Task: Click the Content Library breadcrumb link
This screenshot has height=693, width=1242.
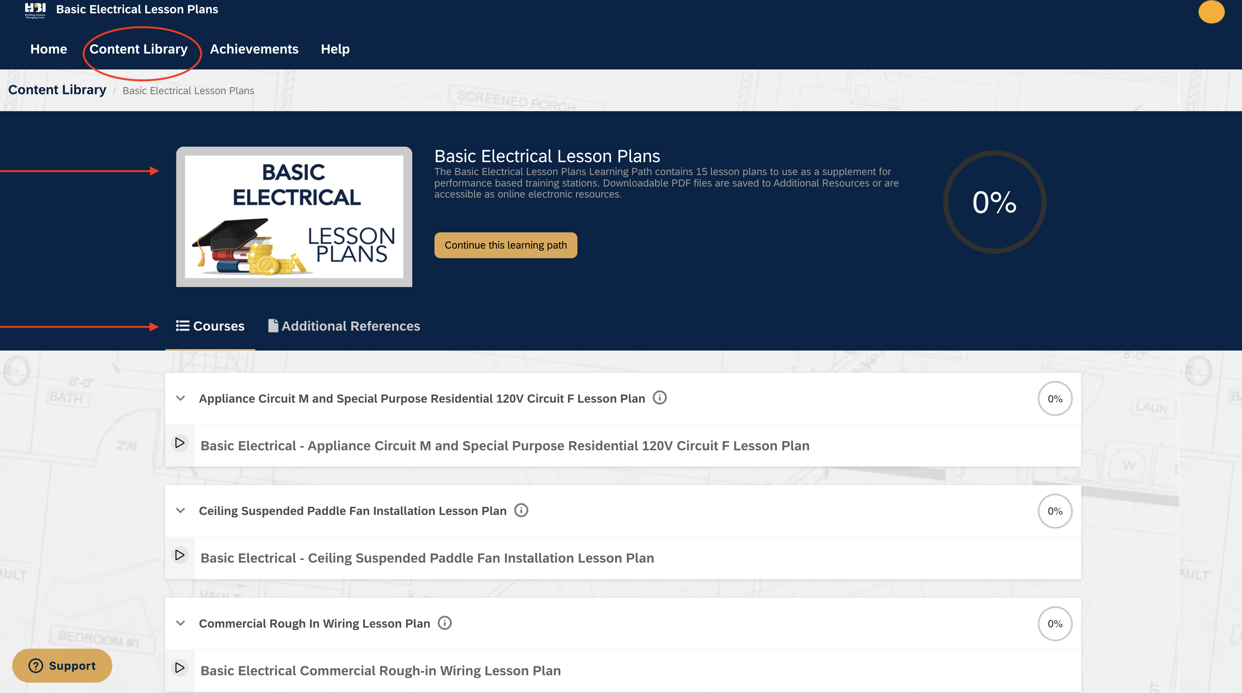Action: (57, 90)
